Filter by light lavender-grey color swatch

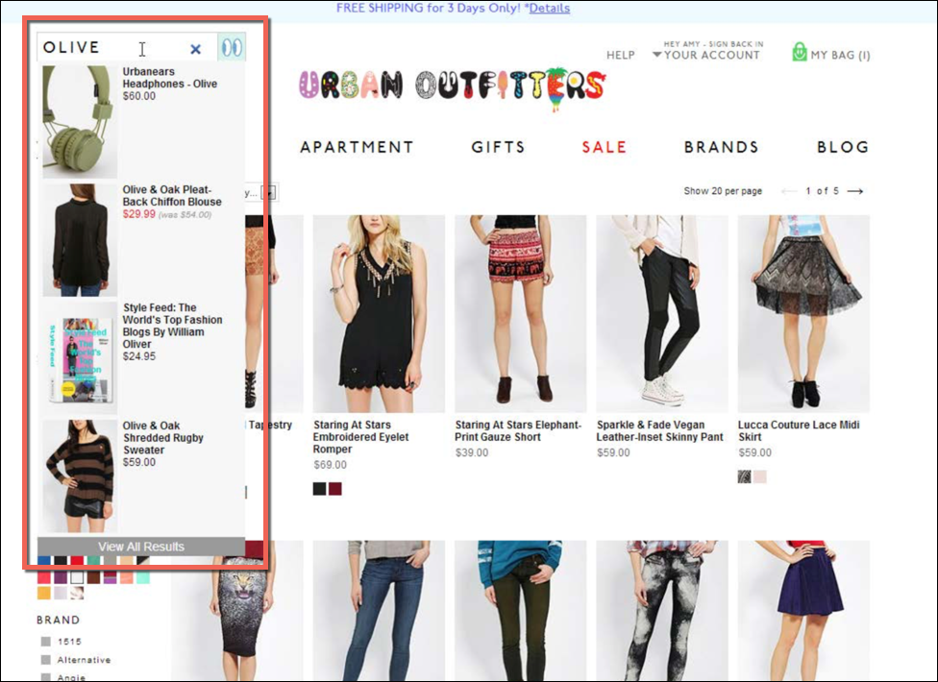click(x=61, y=593)
